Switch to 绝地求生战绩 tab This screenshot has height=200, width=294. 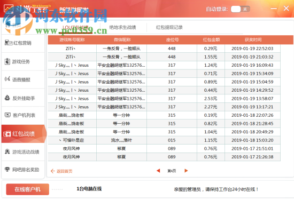[x=122, y=27]
